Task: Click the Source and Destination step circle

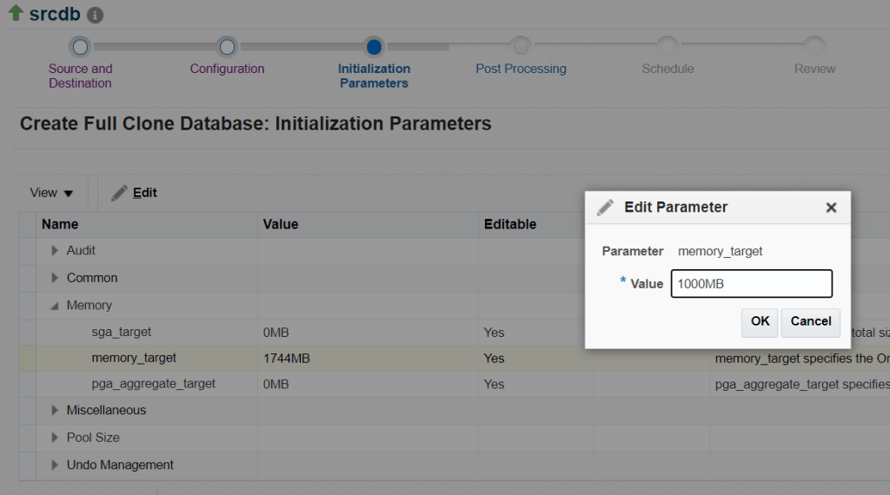Action: (80, 47)
